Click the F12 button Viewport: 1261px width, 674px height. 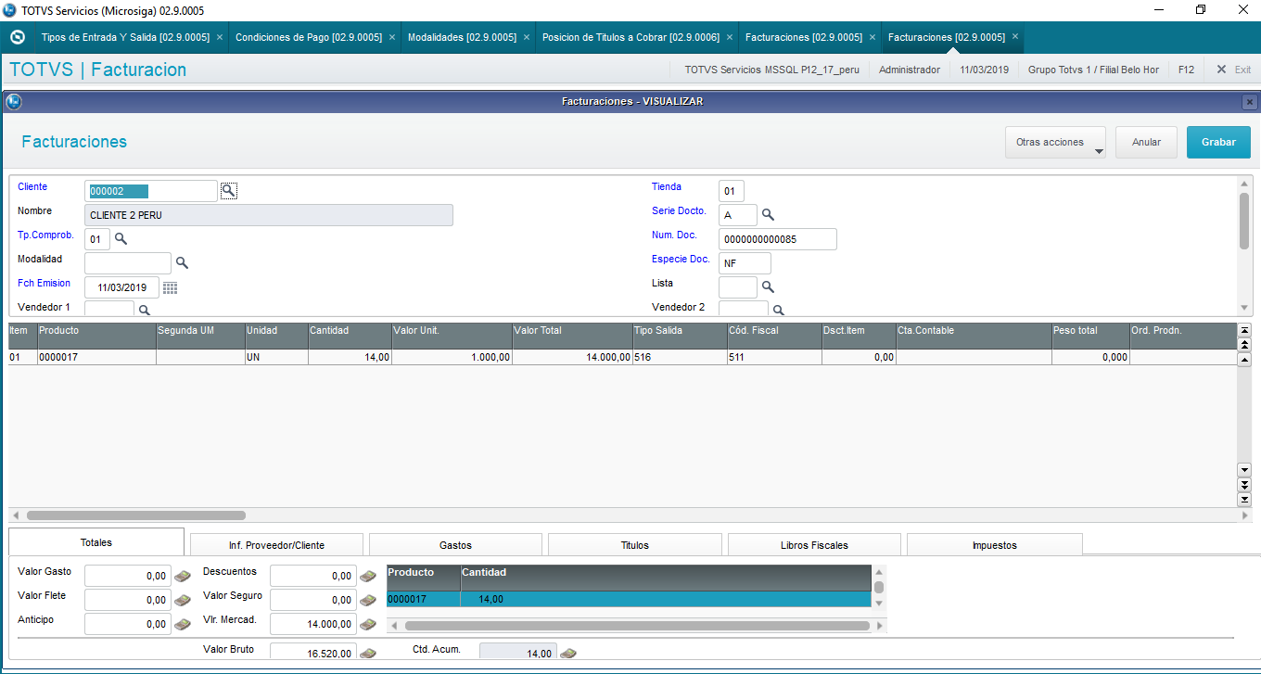point(1186,70)
